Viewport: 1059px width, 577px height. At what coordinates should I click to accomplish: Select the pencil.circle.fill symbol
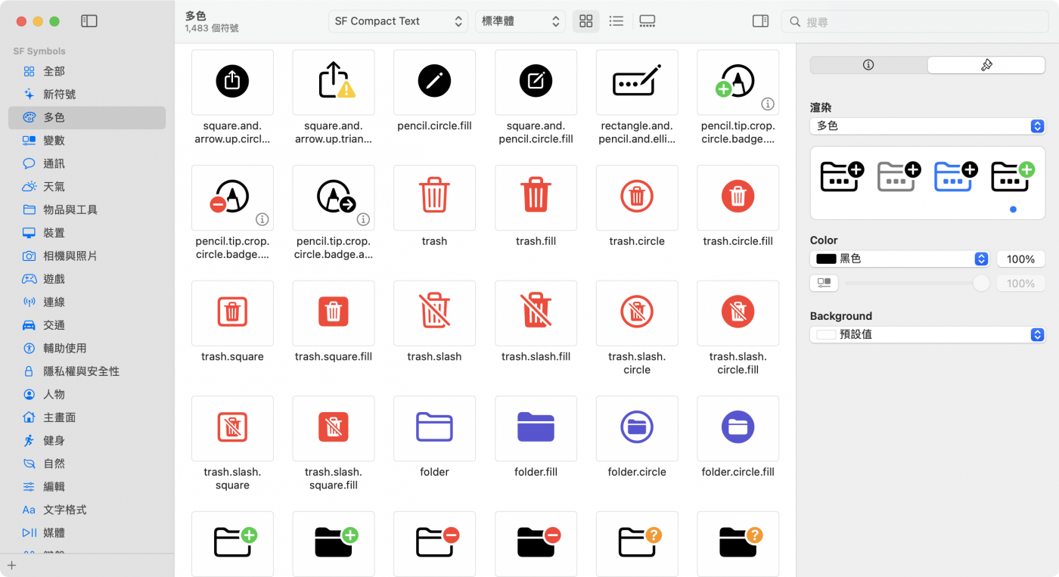(x=434, y=82)
